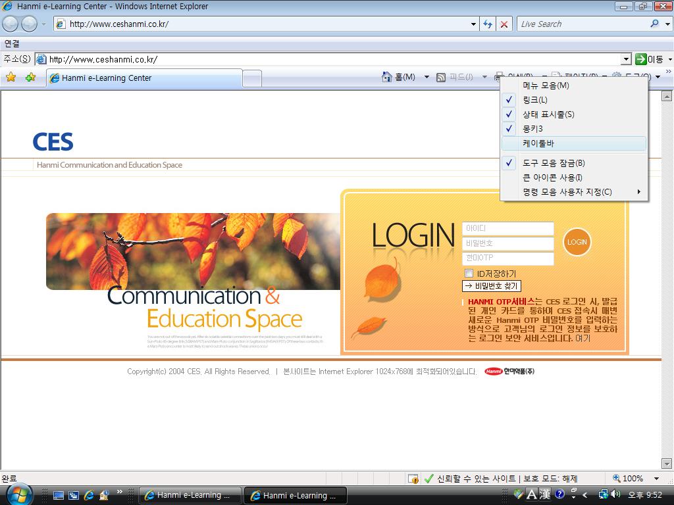
Task: Enable the 케이툴바 toolbar
Action: pyautogui.click(x=574, y=143)
